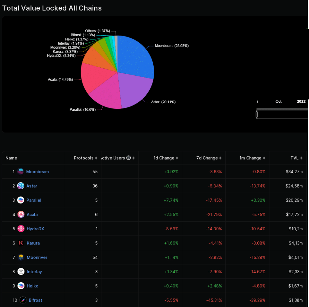The height and width of the screenshot is (307, 309).
Task: Open the Bifrost chain link
Action: tap(36, 300)
